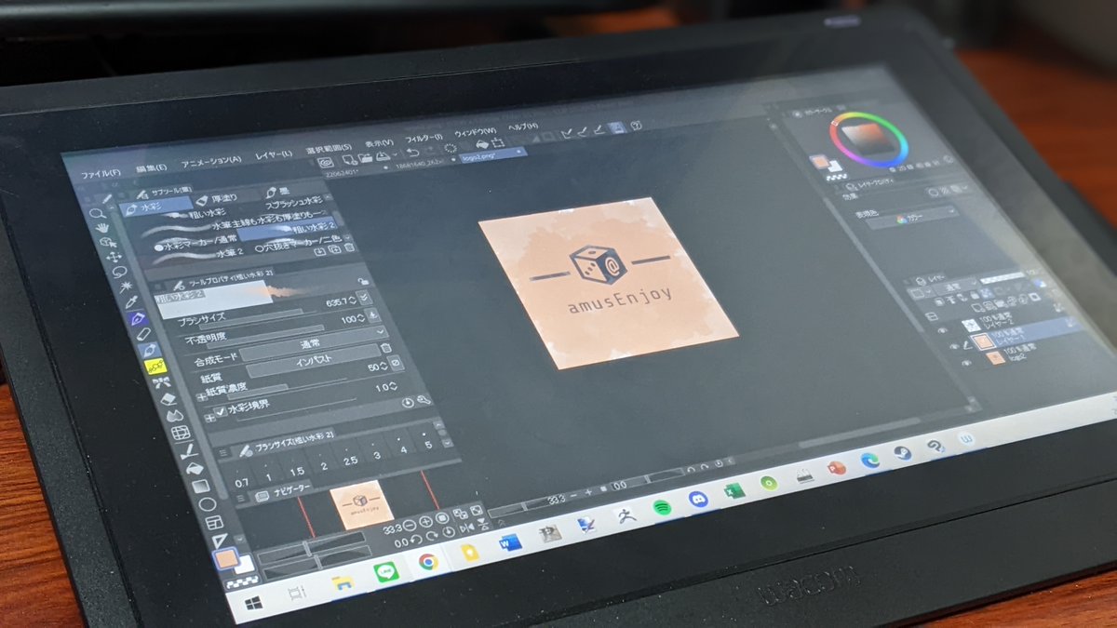
Task: Select the Eyedropper tool
Action: coord(131,303)
